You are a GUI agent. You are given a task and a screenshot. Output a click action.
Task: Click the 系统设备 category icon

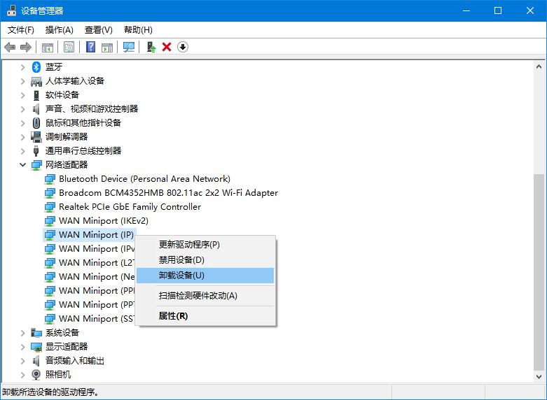pyautogui.click(x=36, y=333)
